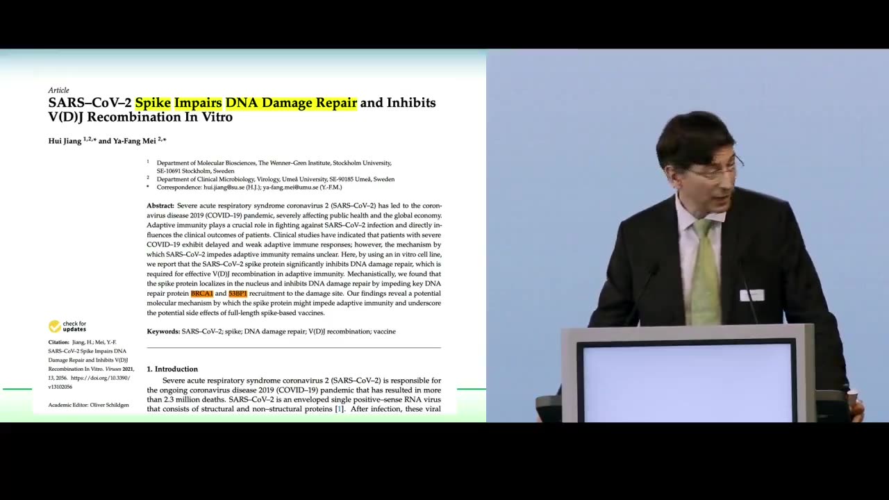The width and height of the screenshot is (889, 500).
Task: Select the highlighted word "Spike" in title
Action: coord(153,103)
